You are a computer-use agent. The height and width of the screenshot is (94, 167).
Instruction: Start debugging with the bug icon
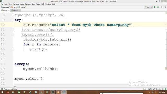158,7
